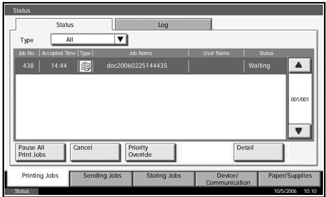The image size is (326, 197).
Task: Click the Waiting status cell
Action: point(265,66)
